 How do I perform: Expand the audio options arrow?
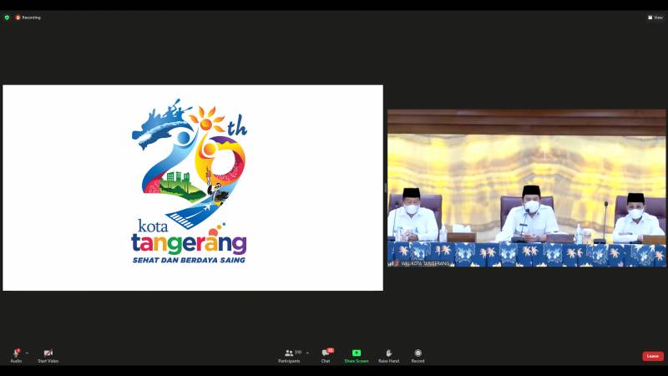27,352
